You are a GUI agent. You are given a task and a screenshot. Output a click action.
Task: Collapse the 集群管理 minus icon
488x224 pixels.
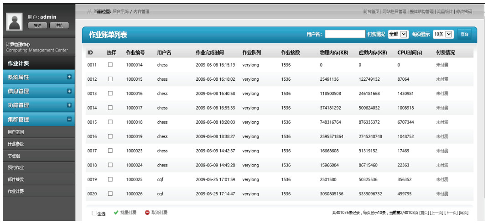pos(69,119)
